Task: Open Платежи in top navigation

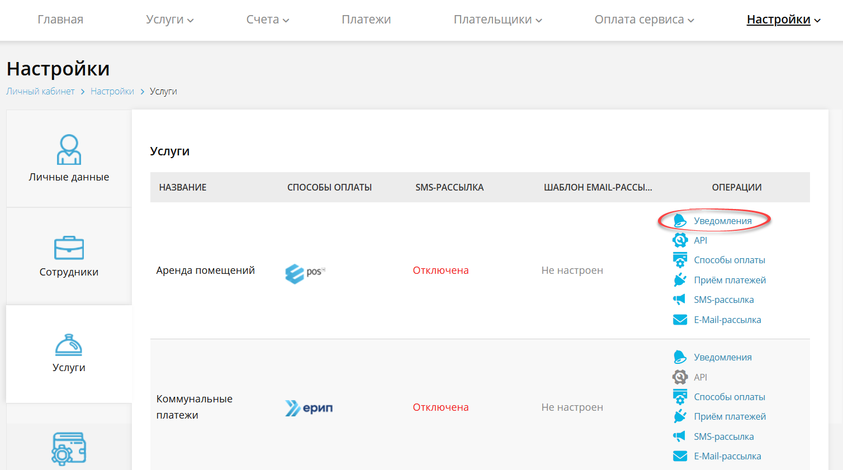Action: click(x=366, y=20)
